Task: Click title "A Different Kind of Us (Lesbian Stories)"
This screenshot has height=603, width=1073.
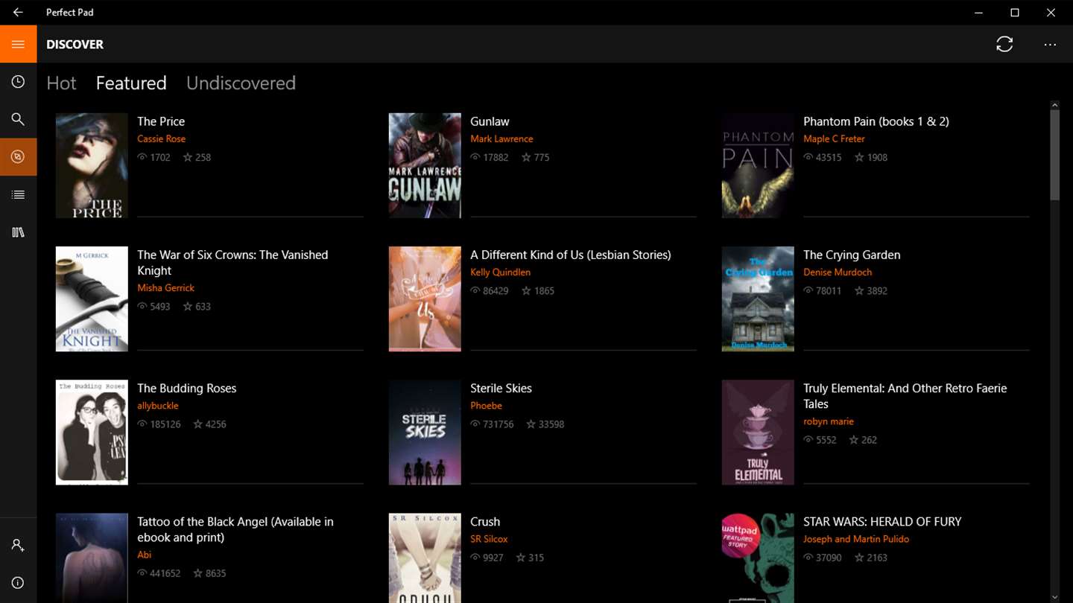Action: 571,255
